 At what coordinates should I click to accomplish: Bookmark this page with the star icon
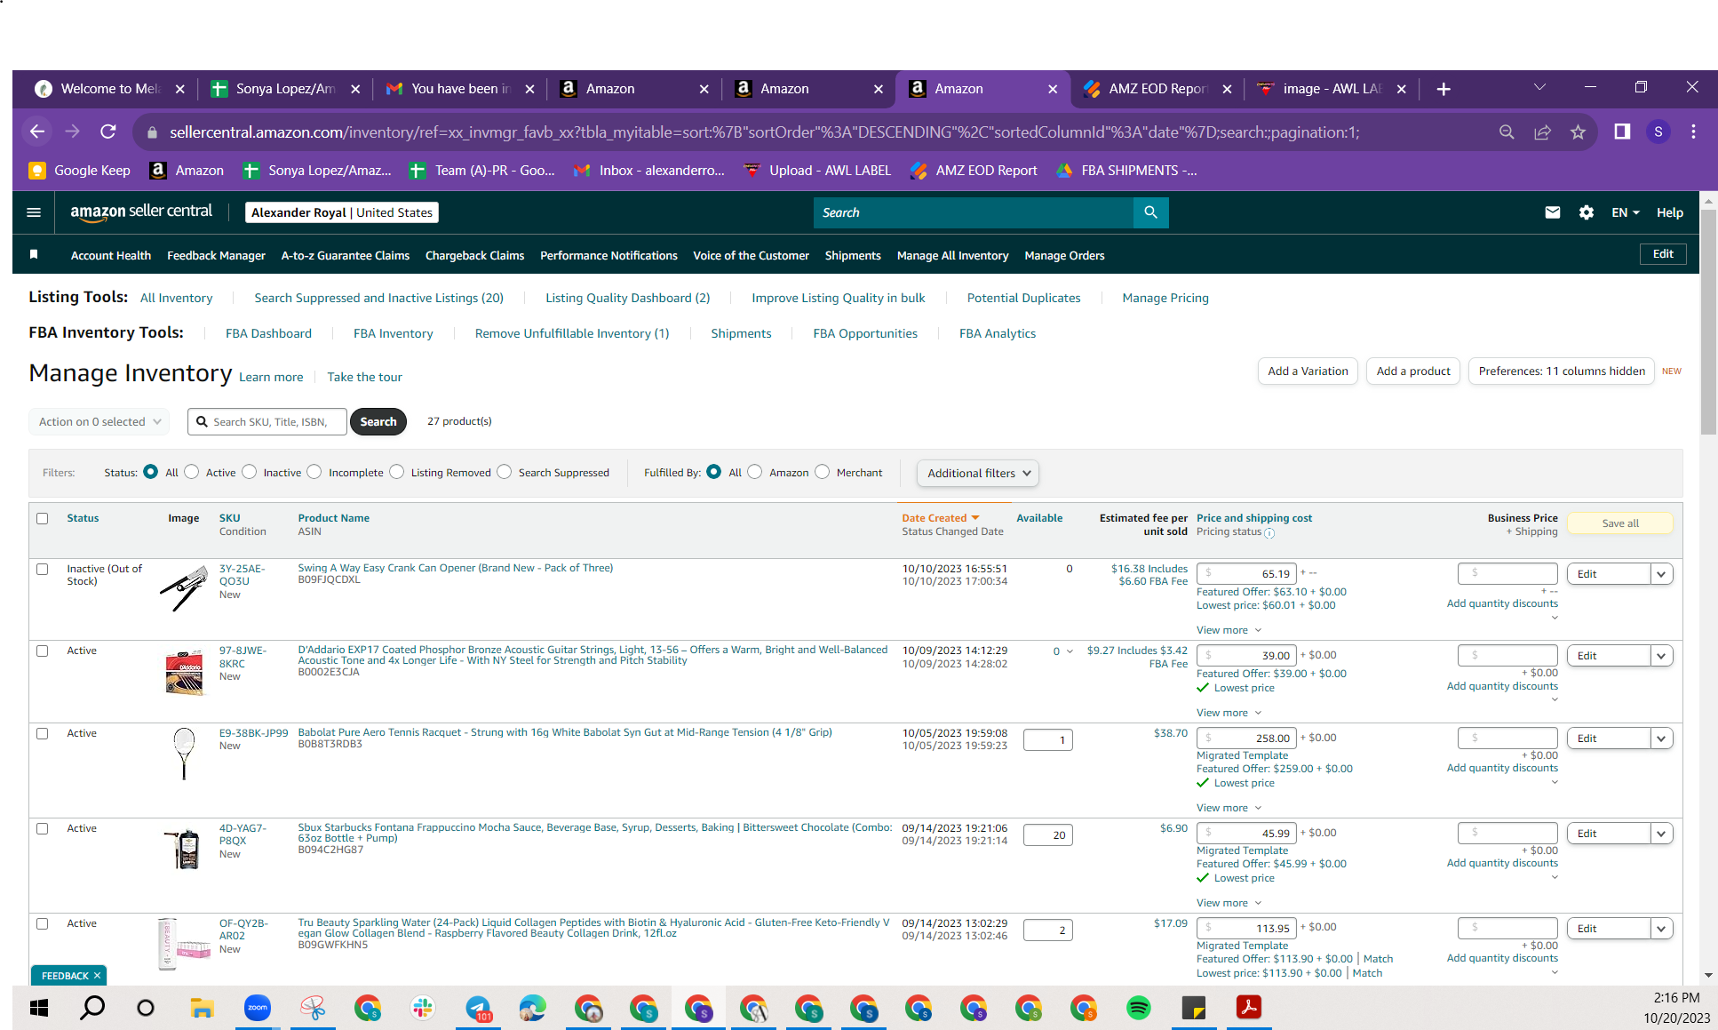click(x=1578, y=132)
